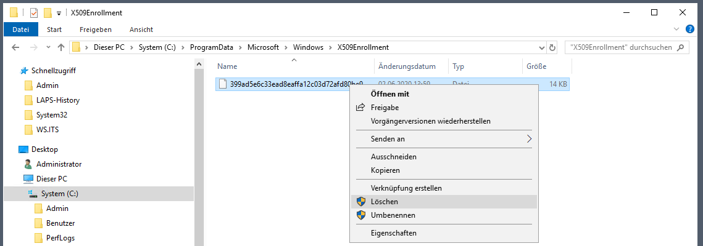The width and height of the screenshot is (703, 246).
Task: Choose Löschen in context menu
Action: click(443, 202)
